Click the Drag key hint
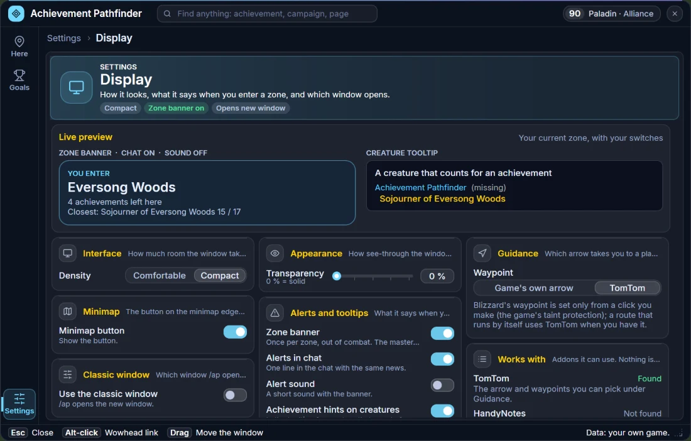This screenshot has height=441, width=691. tap(180, 433)
